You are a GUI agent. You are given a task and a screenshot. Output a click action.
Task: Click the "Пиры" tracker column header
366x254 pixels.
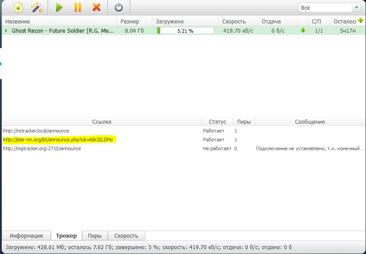pos(244,121)
